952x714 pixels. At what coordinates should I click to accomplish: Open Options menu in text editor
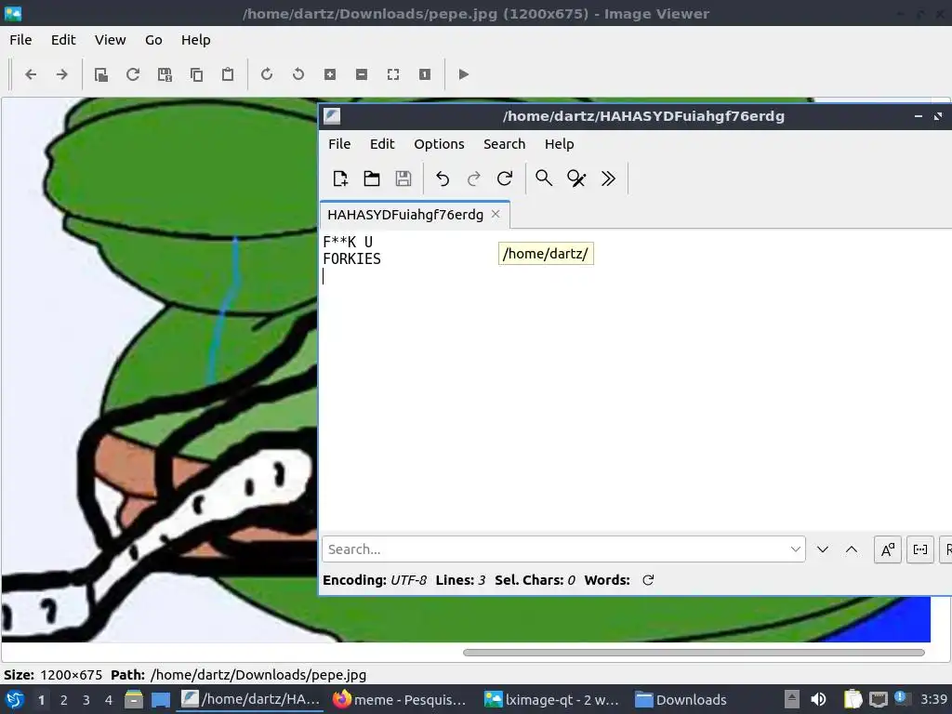pos(439,144)
